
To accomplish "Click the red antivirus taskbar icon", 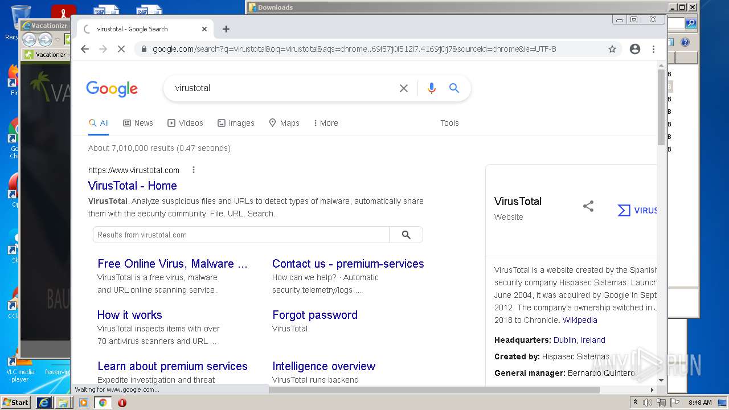I will coord(122,403).
